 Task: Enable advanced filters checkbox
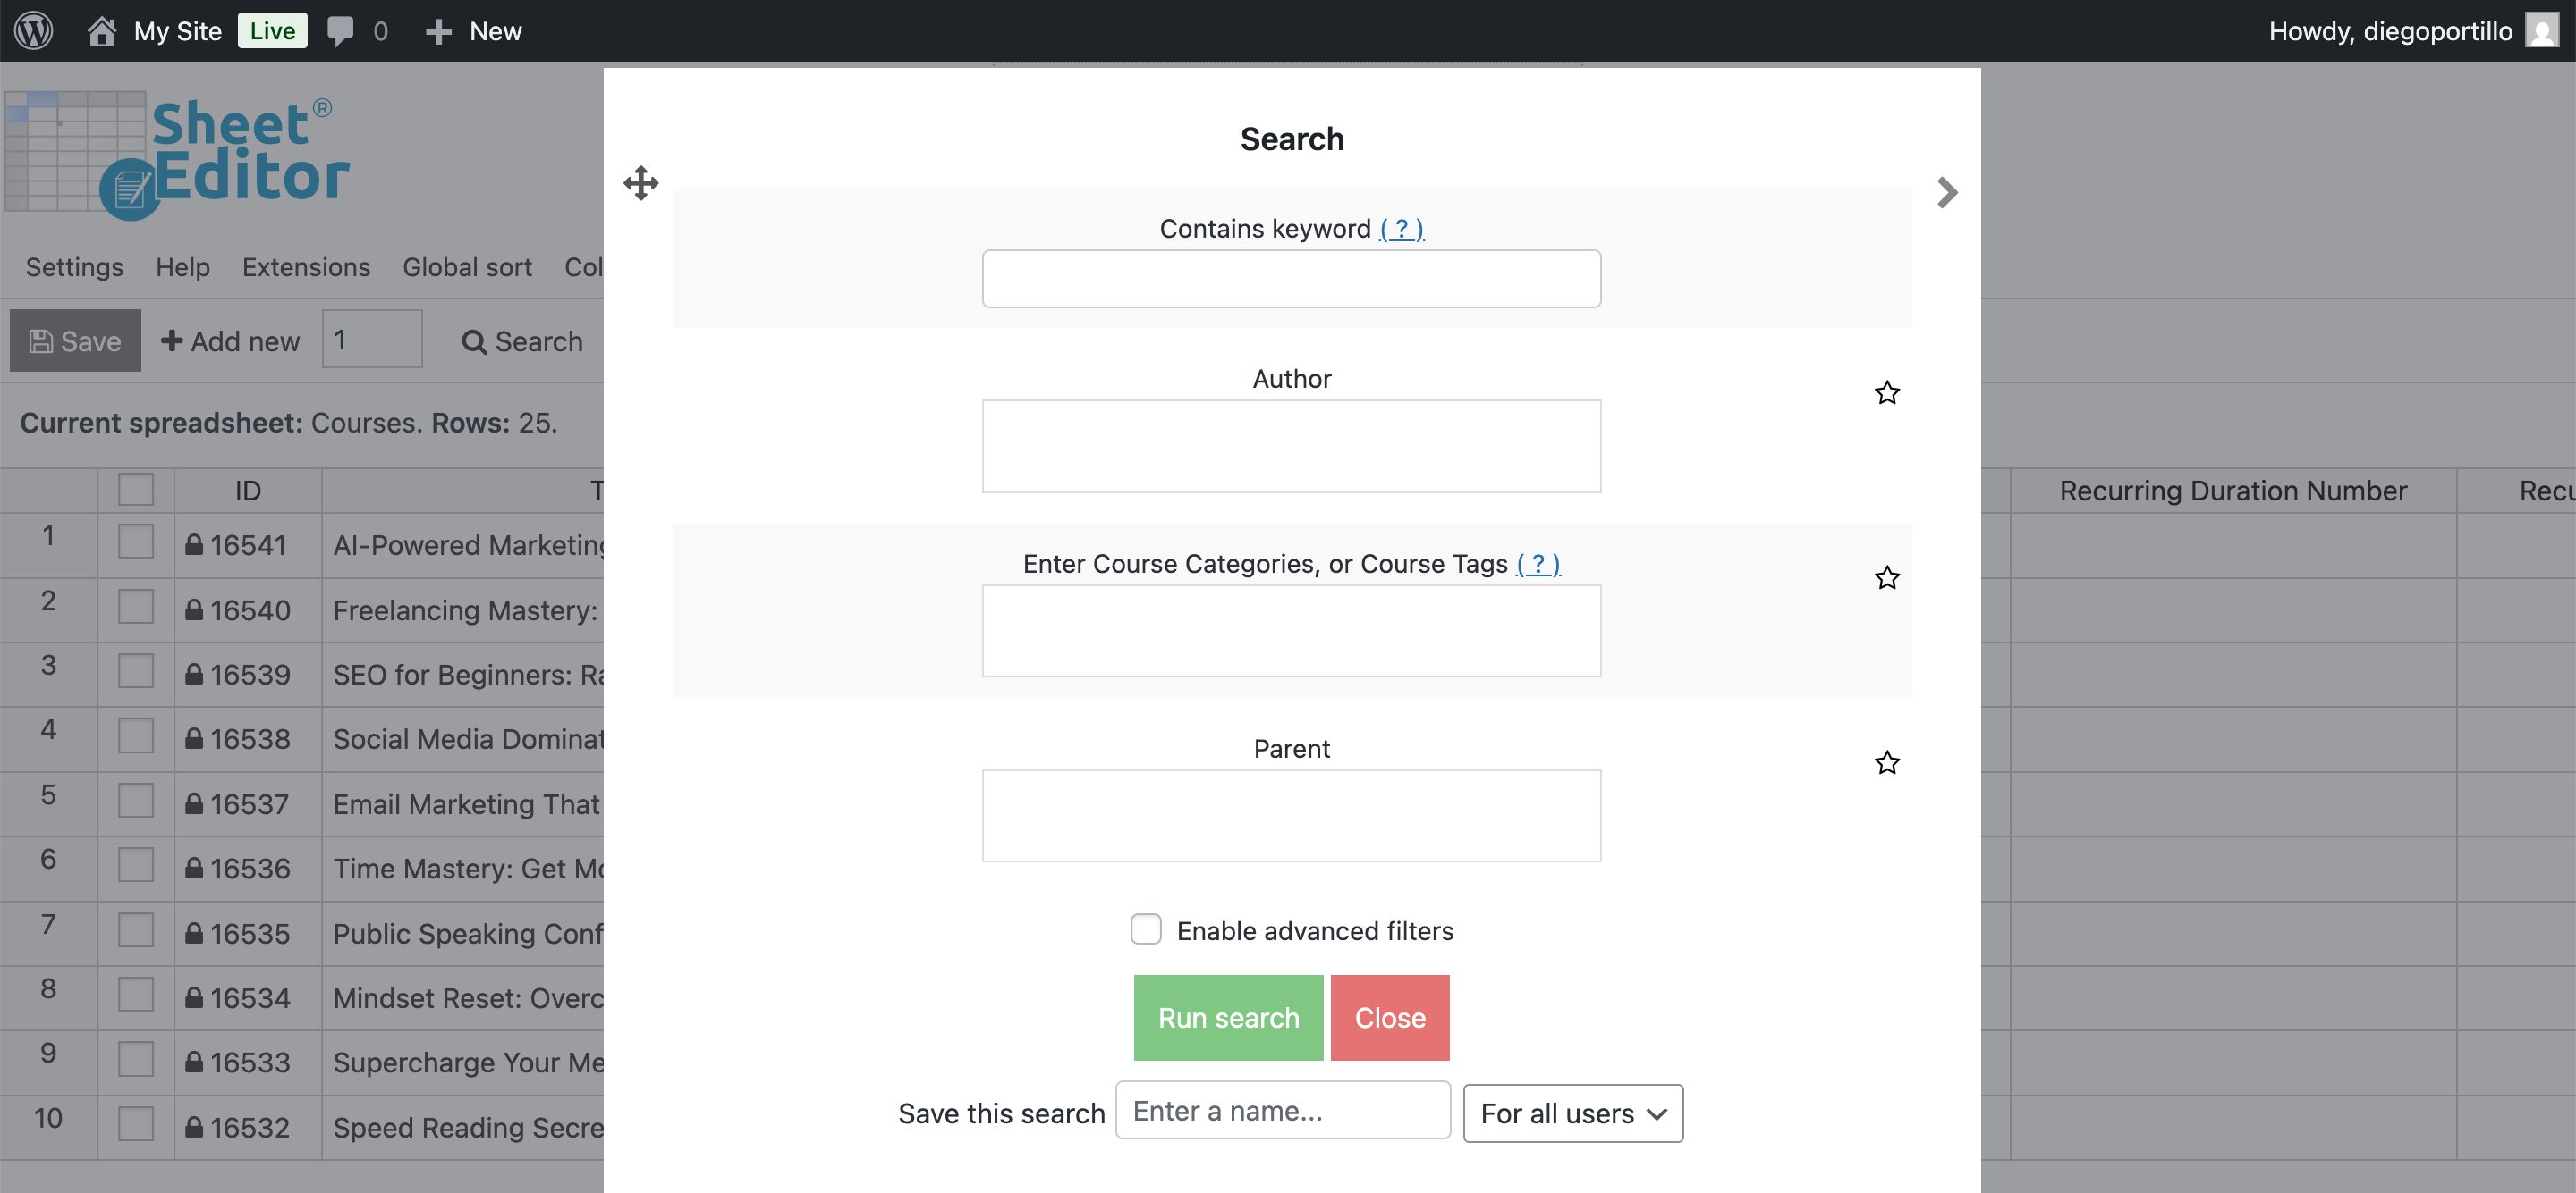[1145, 929]
